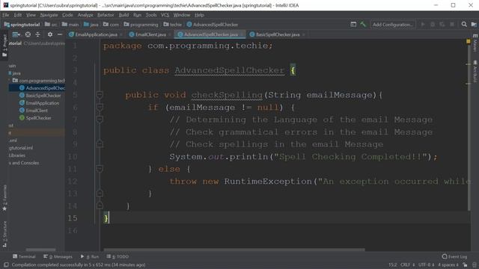Open the File menu
Screen dimensions: 479x269
[6, 15]
